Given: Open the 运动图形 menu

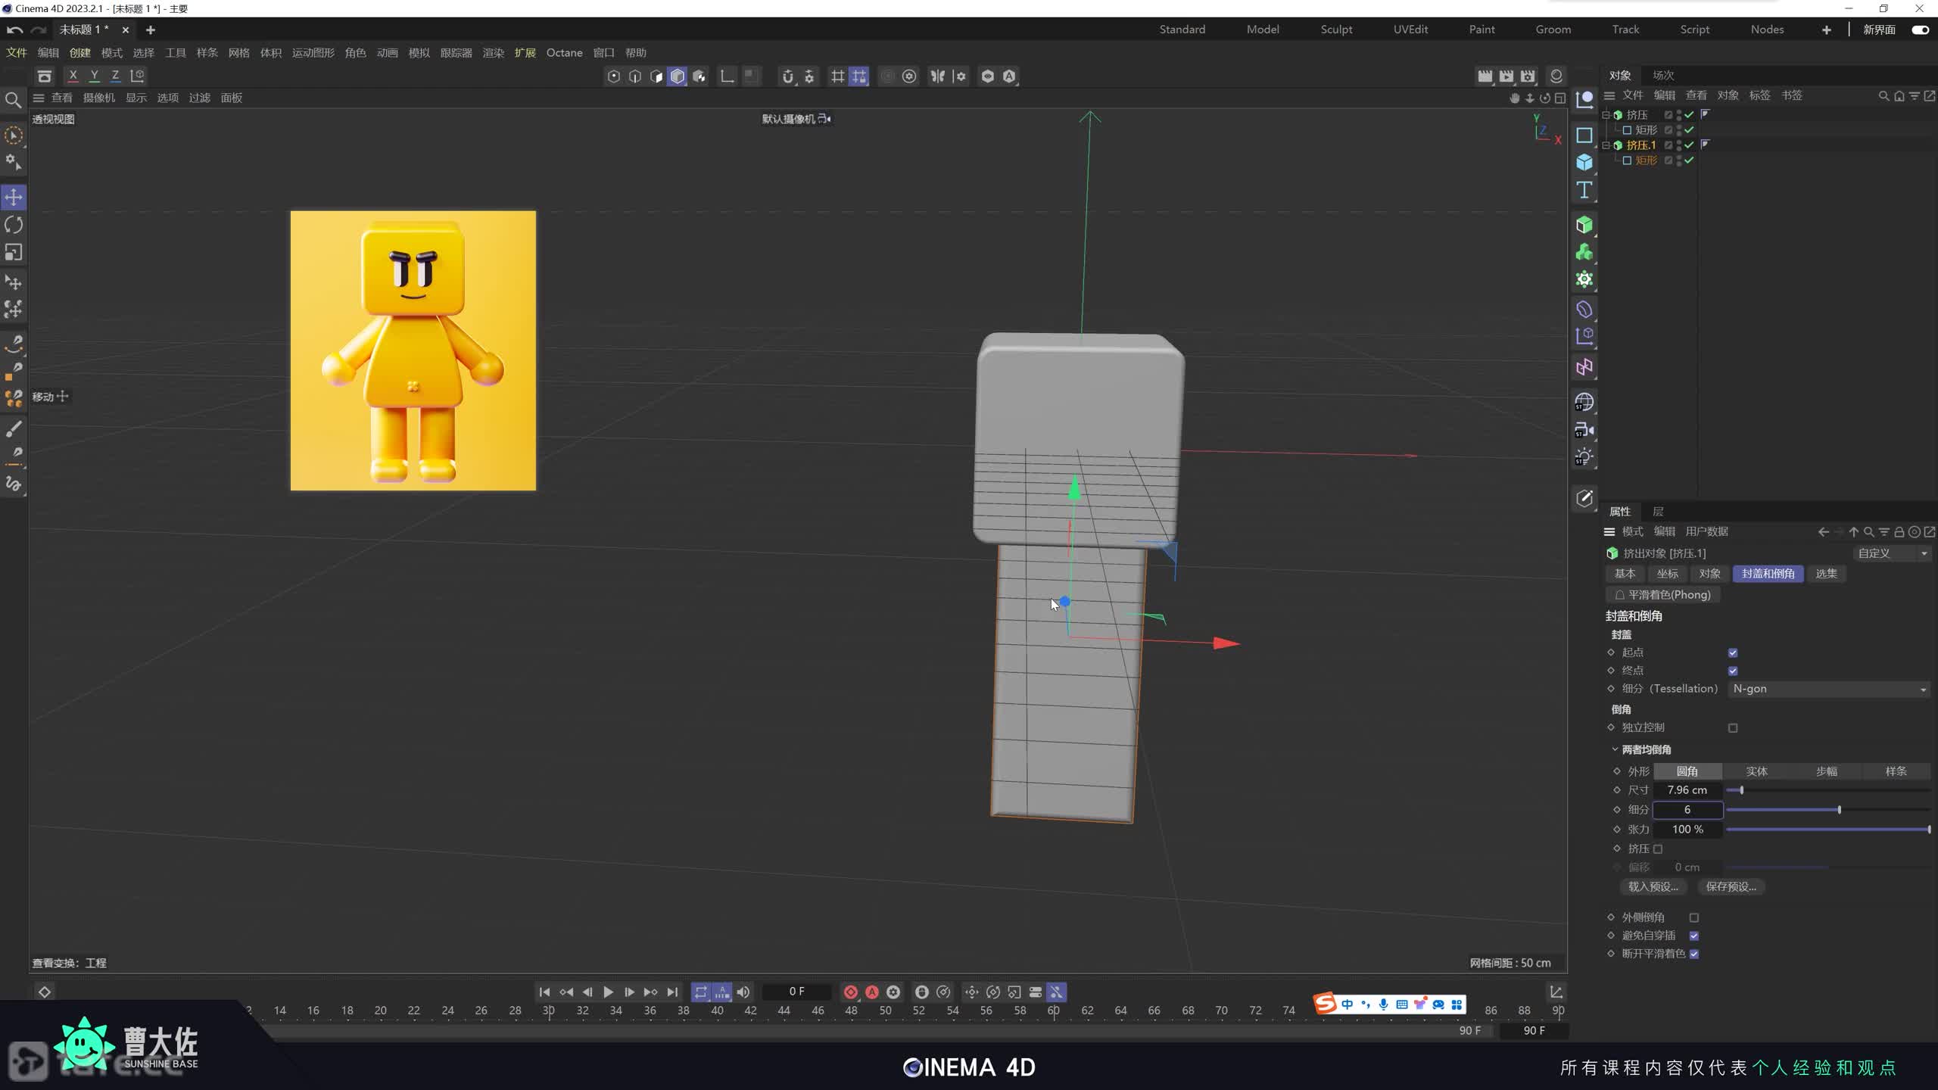Looking at the screenshot, I should point(313,53).
